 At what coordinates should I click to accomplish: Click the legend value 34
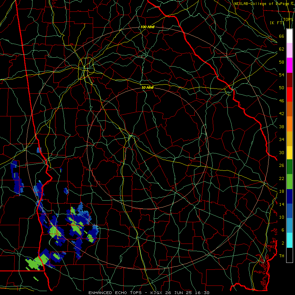282,140
